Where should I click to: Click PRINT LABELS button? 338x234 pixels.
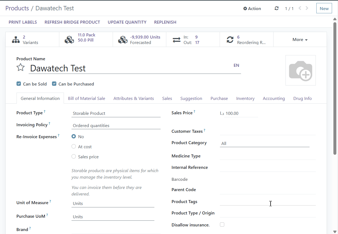23,22
